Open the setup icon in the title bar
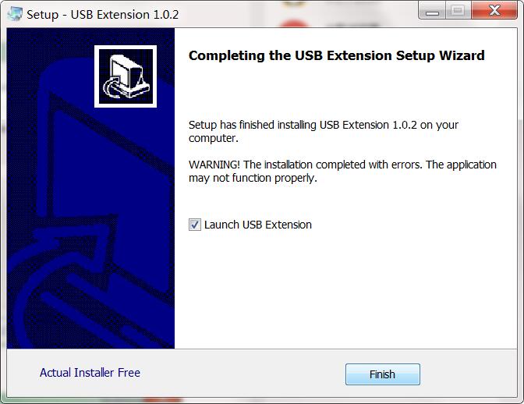This screenshot has width=524, height=404. 15,14
